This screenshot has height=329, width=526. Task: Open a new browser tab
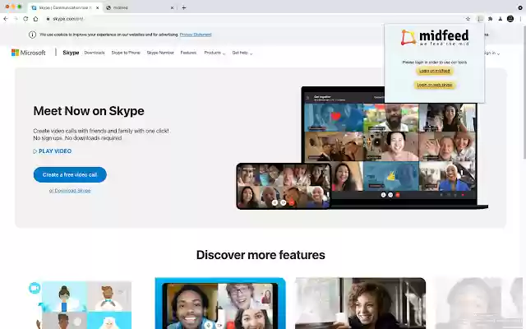click(183, 7)
